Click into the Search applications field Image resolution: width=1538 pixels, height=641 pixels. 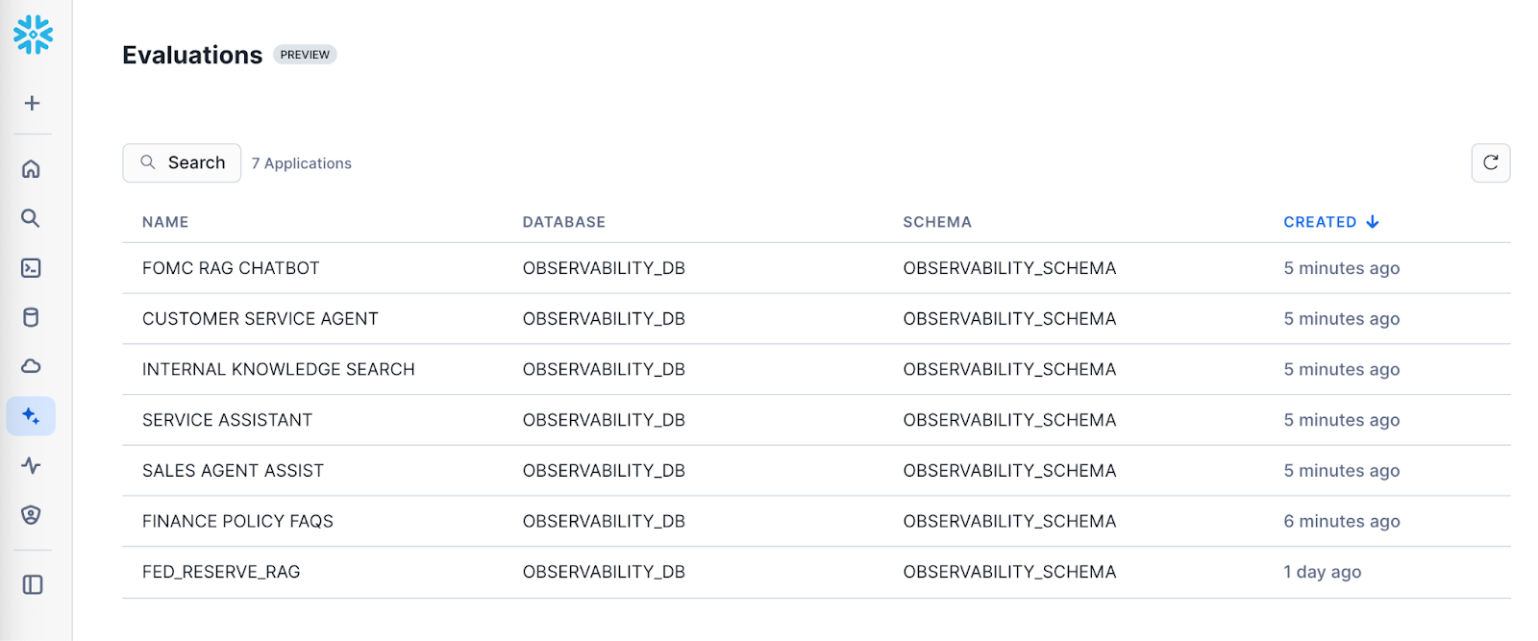click(183, 163)
